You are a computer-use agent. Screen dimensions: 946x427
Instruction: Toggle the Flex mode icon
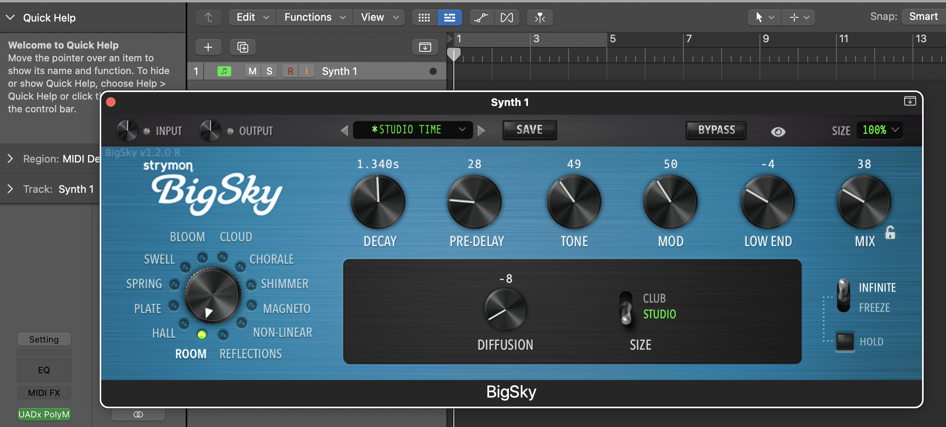click(x=507, y=18)
